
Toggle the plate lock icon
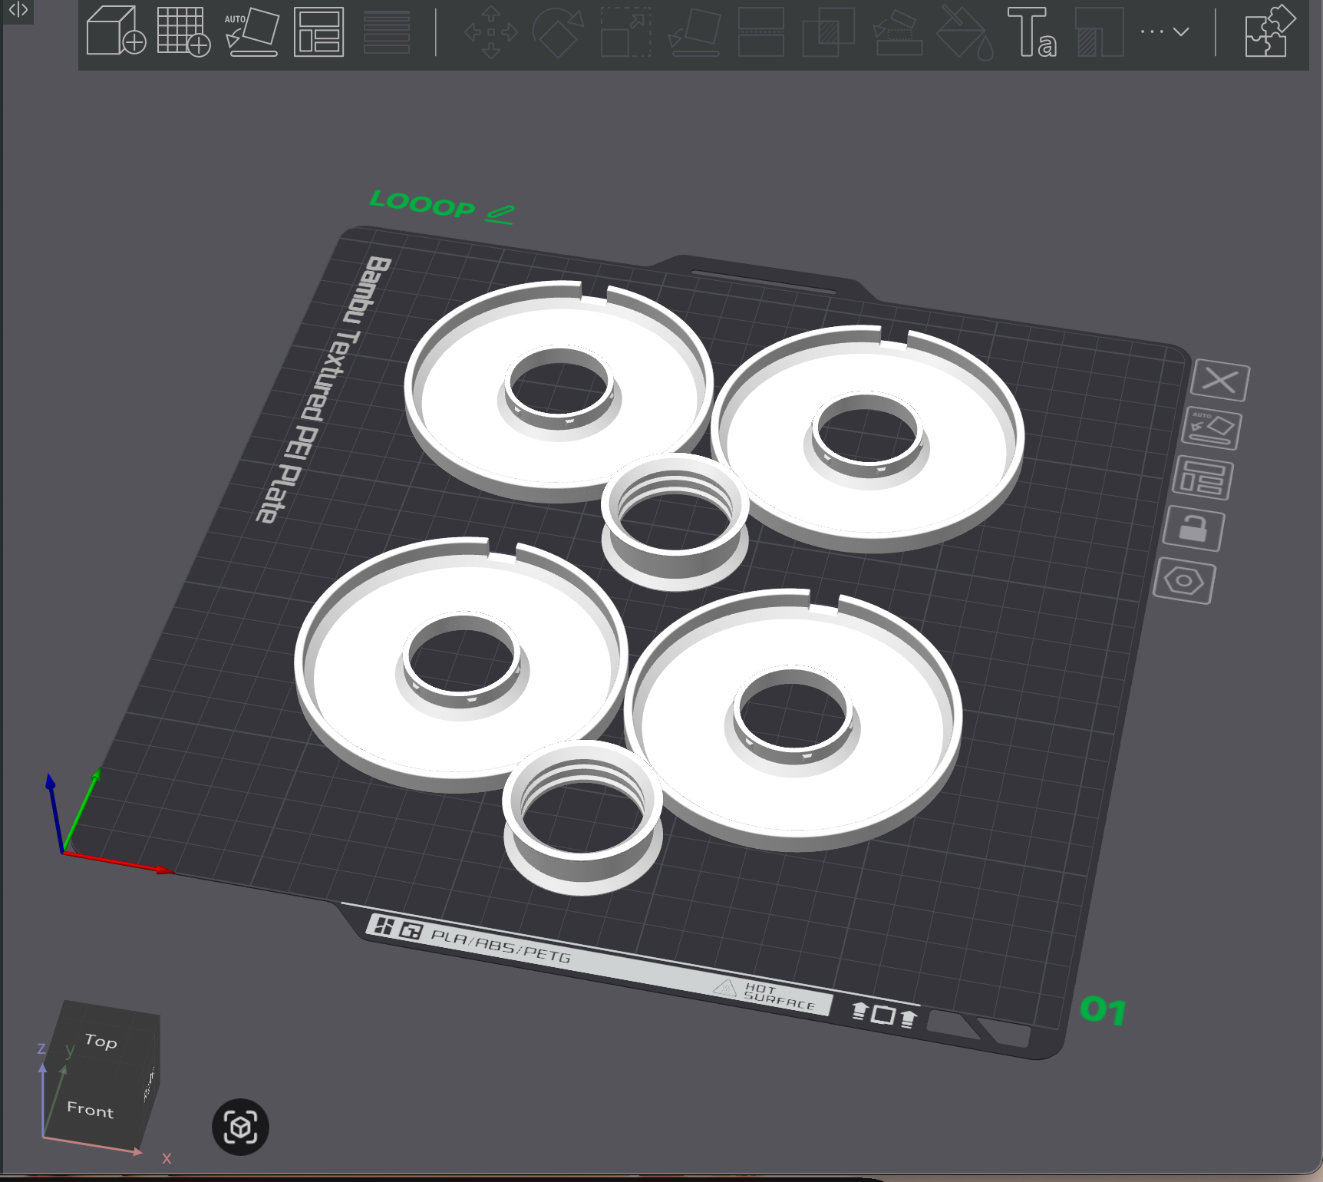tap(1193, 529)
